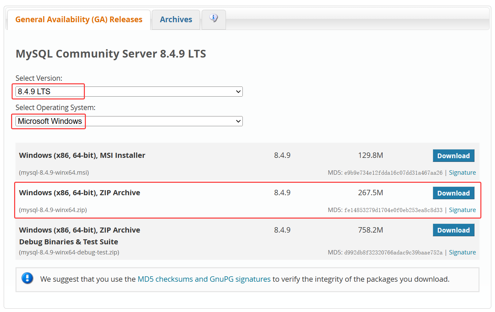The image size is (495, 312).
Task: Switch to the Archives tab
Action: [176, 20]
